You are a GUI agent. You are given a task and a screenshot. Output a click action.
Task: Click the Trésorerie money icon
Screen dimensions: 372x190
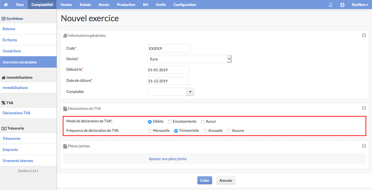[x=4, y=128]
